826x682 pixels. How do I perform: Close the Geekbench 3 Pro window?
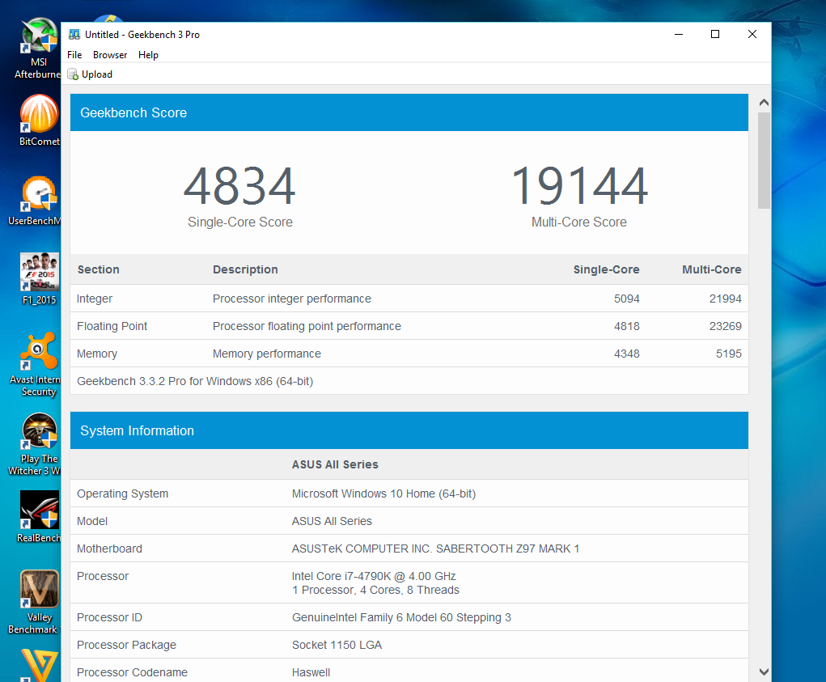pyautogui.click(x=752, y=34)
